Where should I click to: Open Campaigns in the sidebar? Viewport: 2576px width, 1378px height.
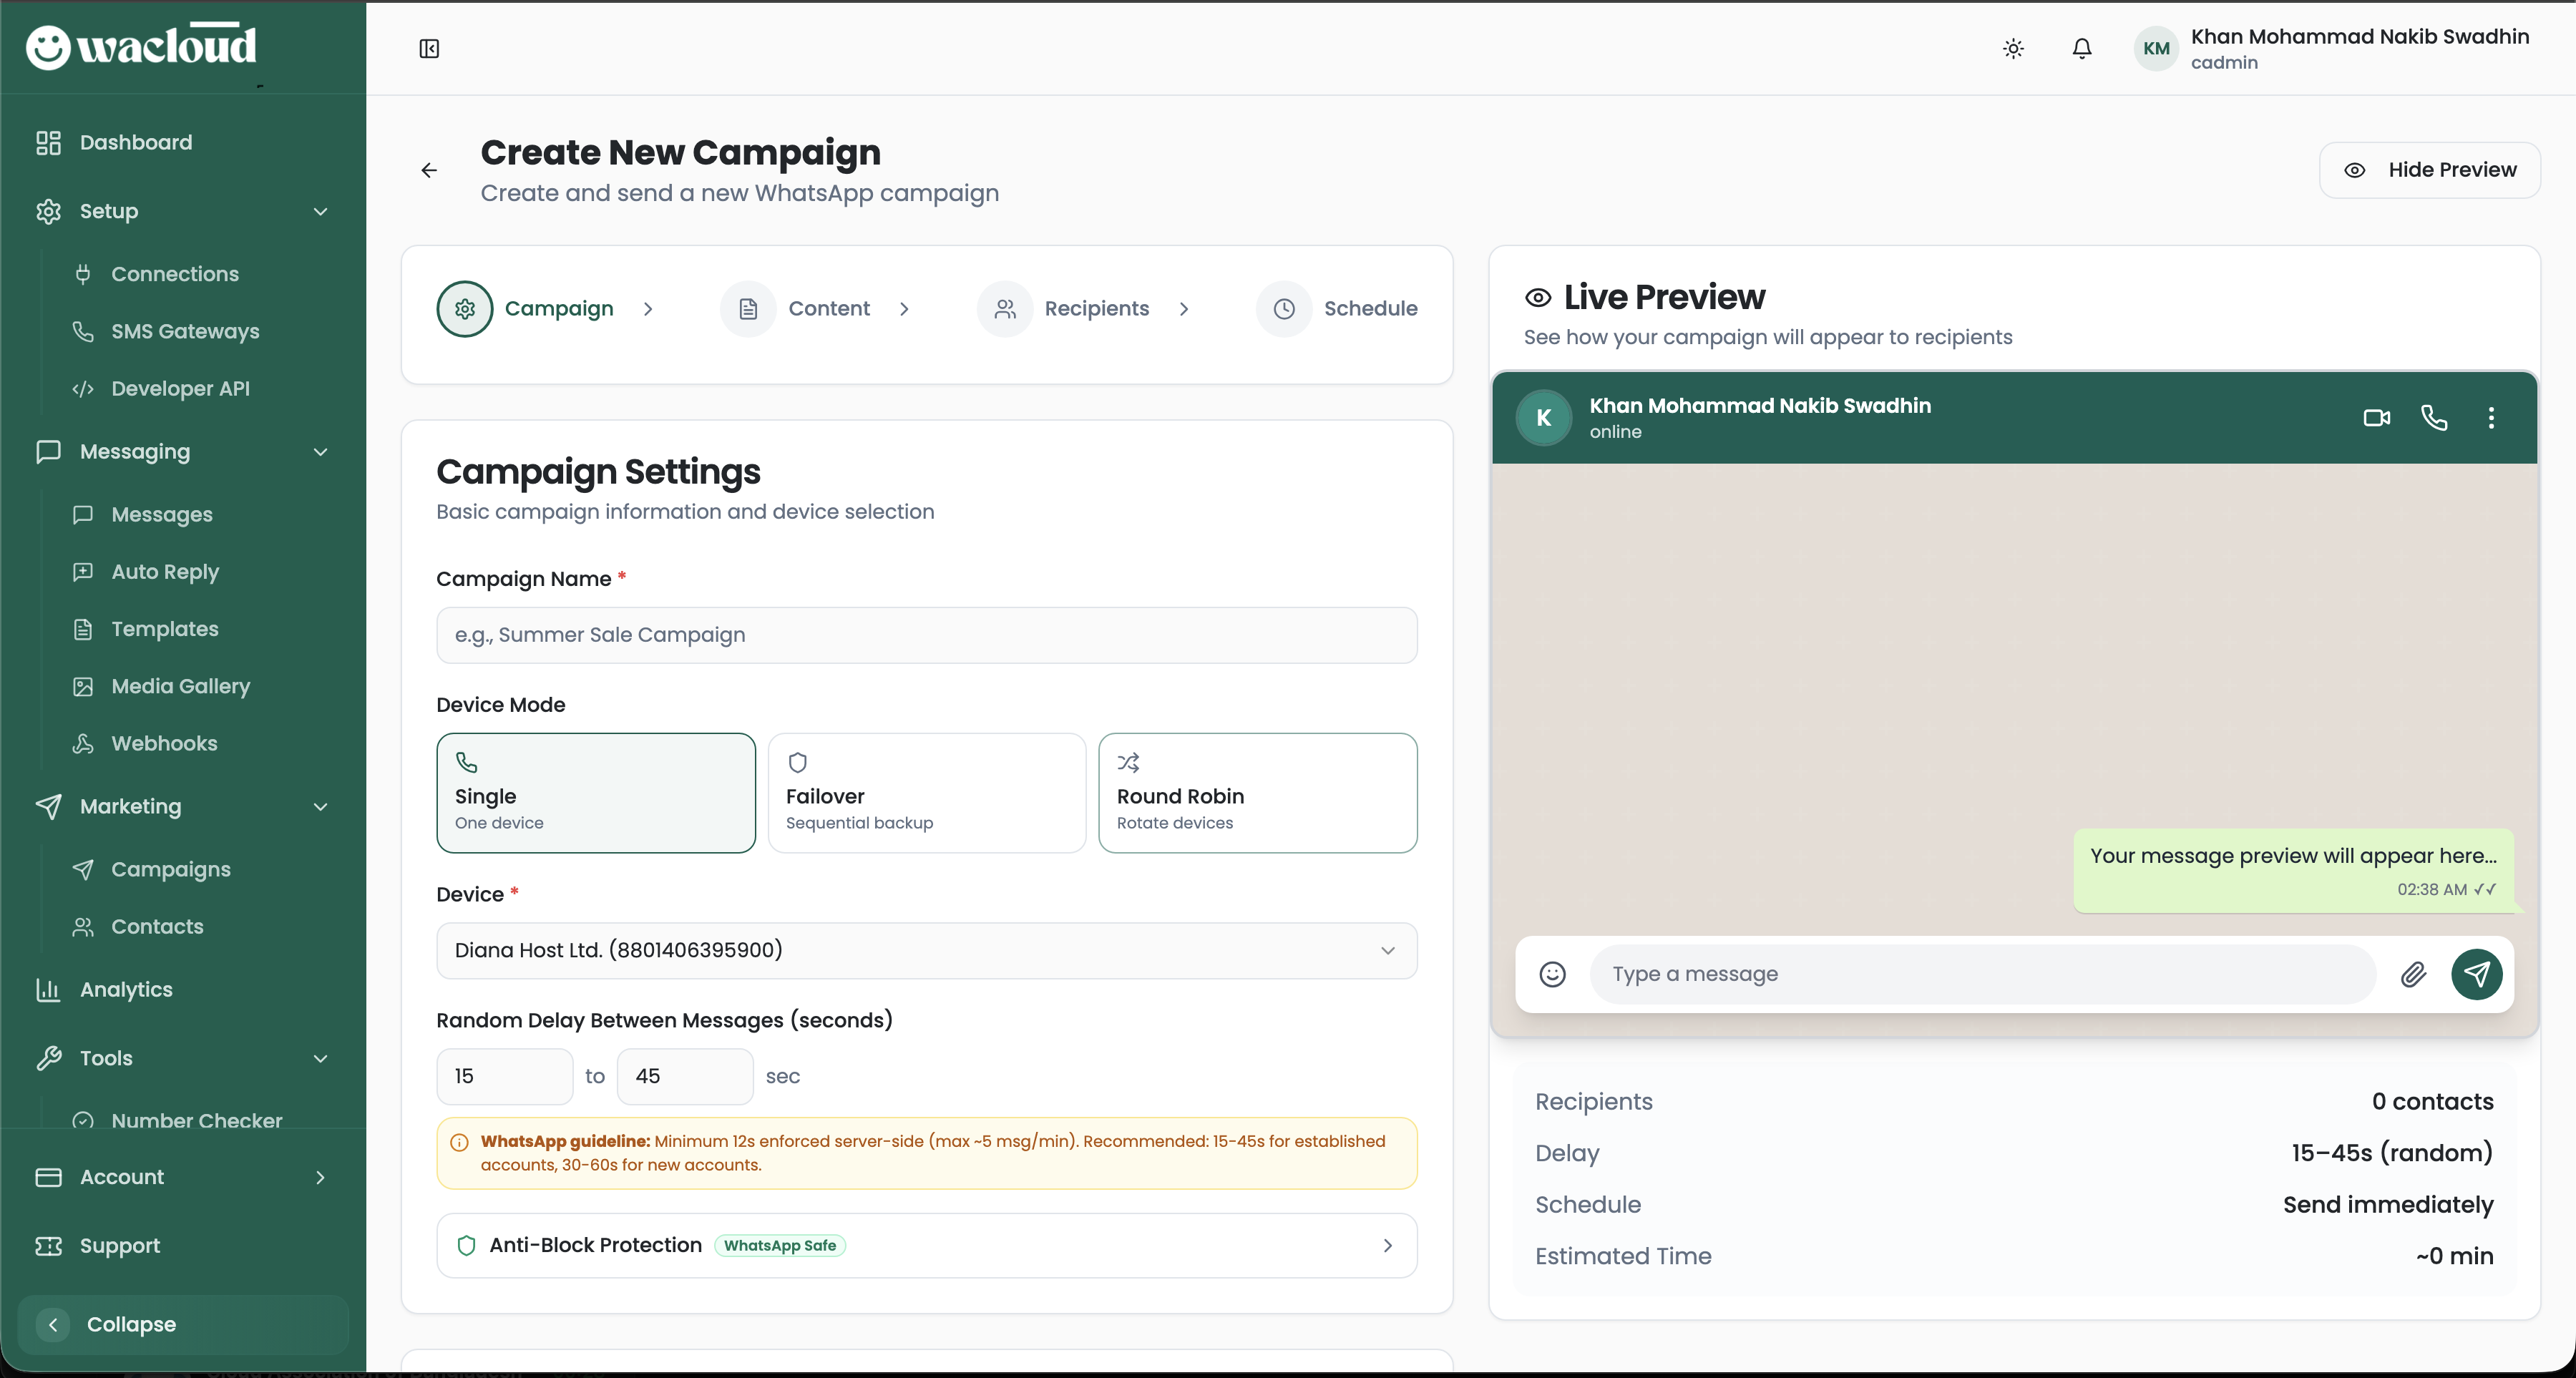click(x=171, y=869)
